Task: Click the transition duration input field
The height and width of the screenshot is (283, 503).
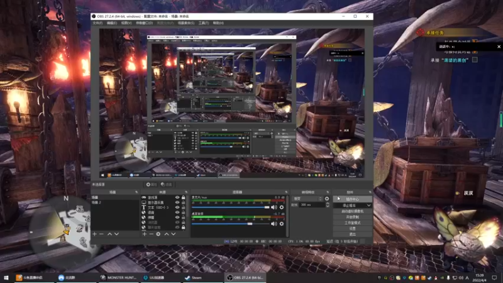Action: (311, 205)
